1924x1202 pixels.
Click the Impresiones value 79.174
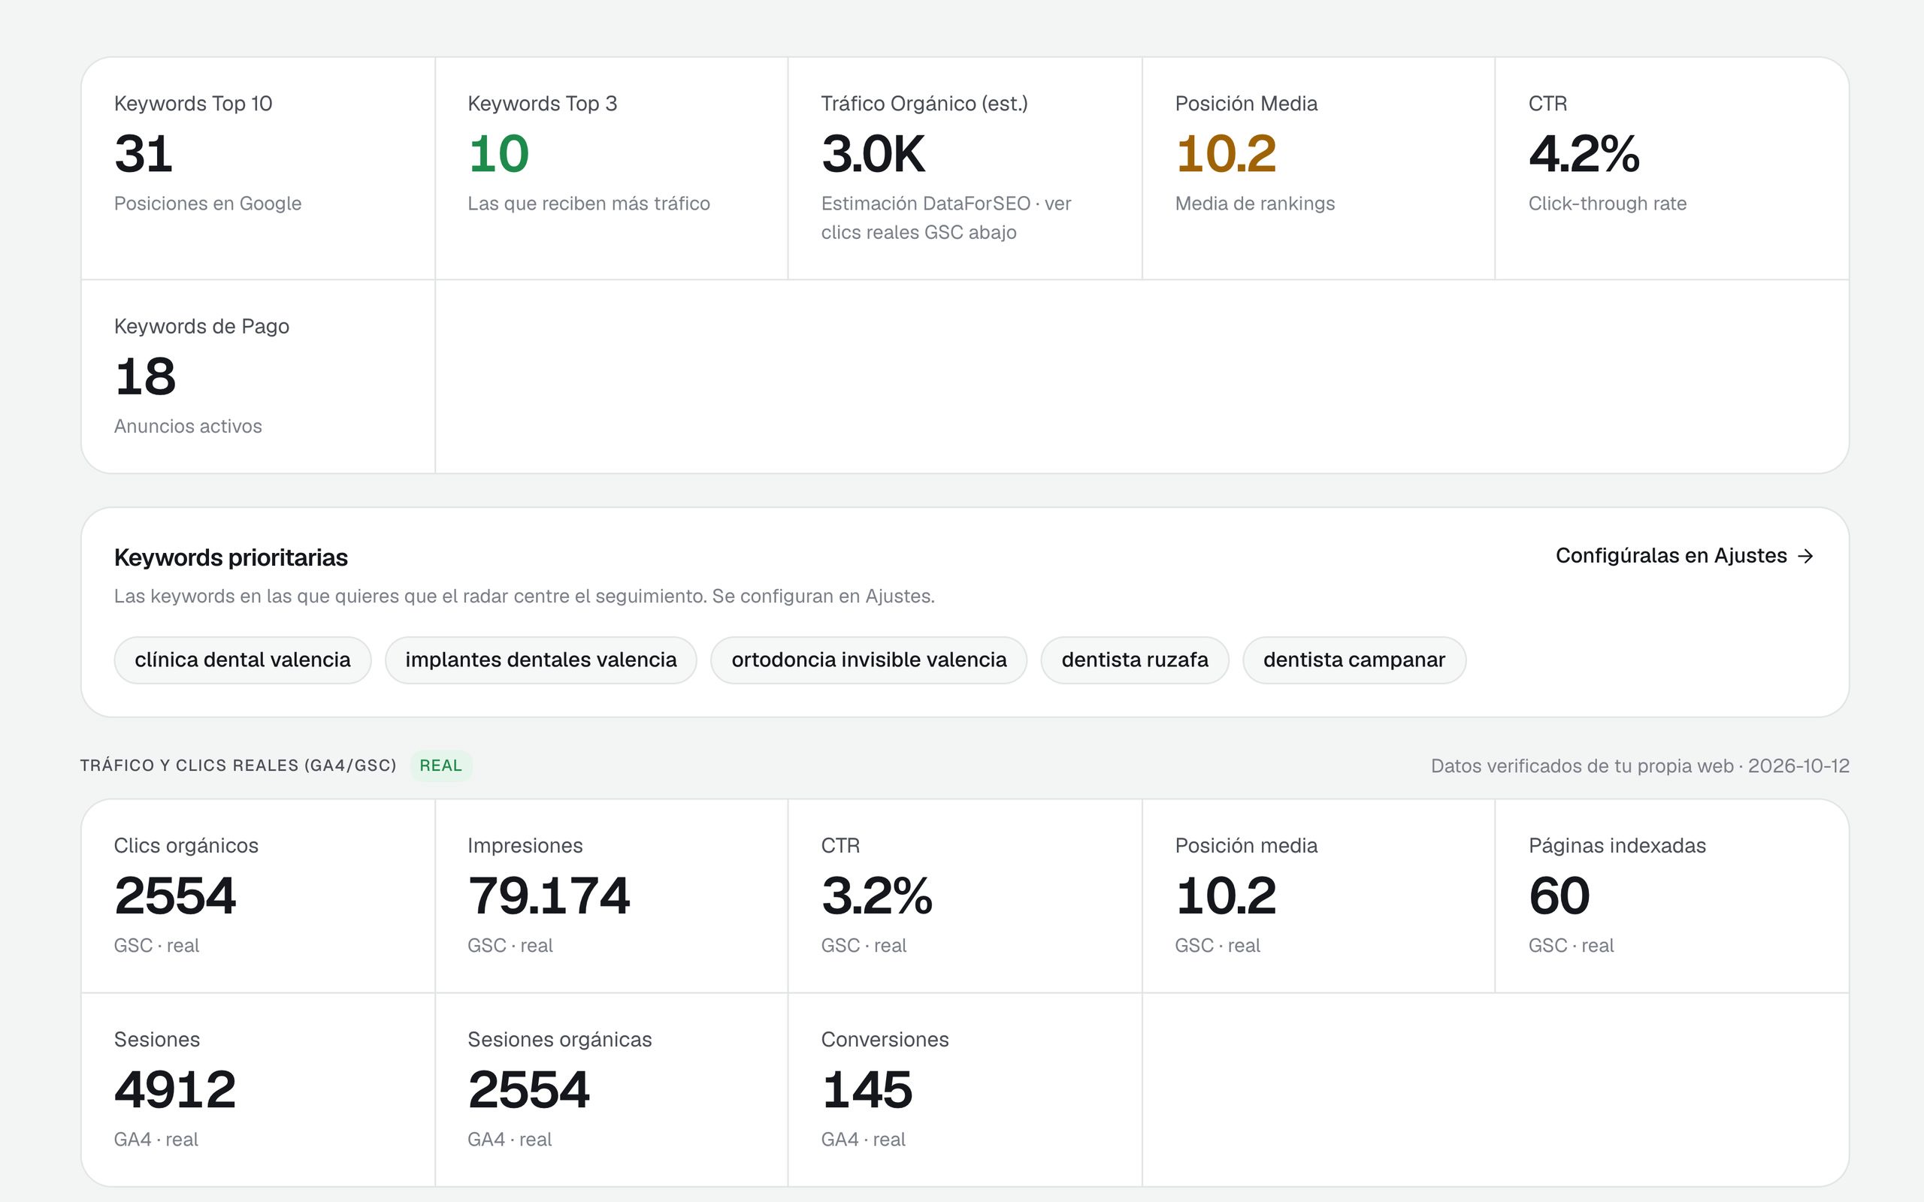(x=549, y=896)
